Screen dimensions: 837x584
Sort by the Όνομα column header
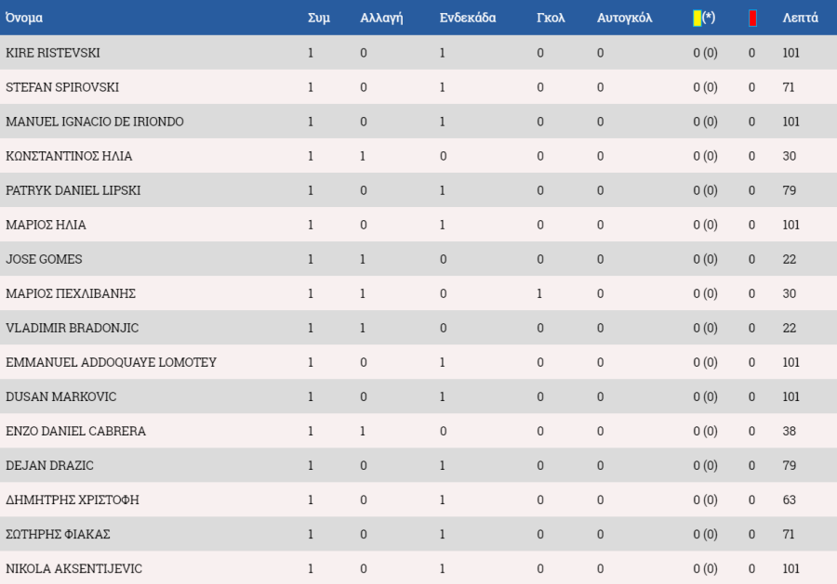(x=24, y=19)
